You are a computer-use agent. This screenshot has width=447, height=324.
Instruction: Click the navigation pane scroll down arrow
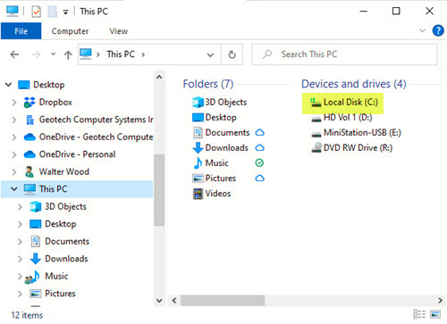click(x=159, y=300)
